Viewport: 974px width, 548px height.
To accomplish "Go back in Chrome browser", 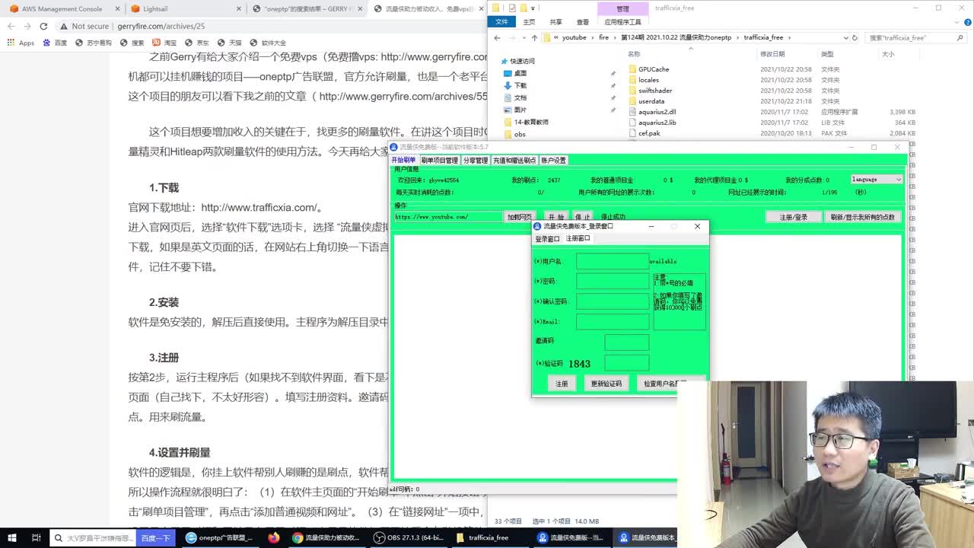I will 11,26.
